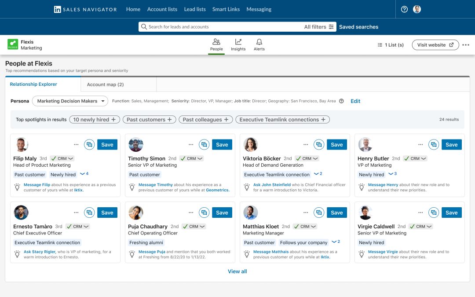Click View all link below cards
The image size is (475, 297).
coord(237,271)
